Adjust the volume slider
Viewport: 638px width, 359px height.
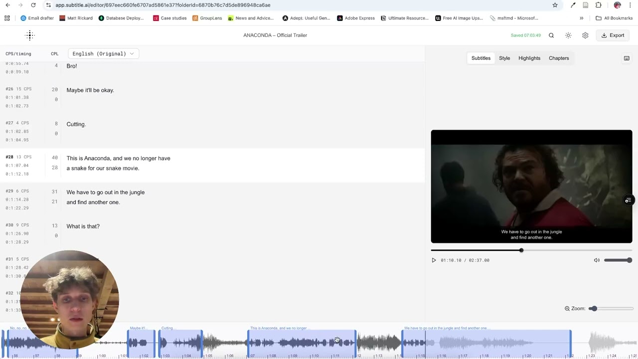618,260
